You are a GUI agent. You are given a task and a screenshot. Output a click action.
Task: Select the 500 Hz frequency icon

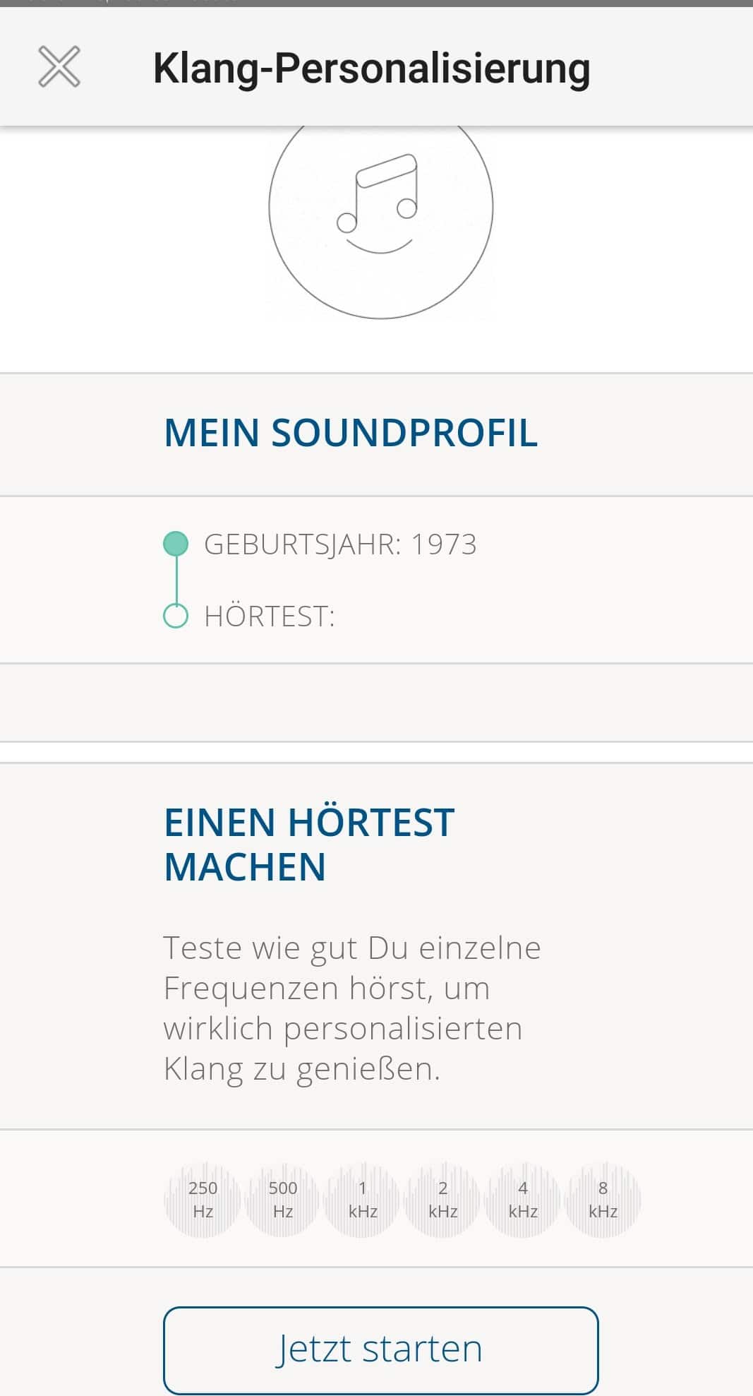(282, 1199)
